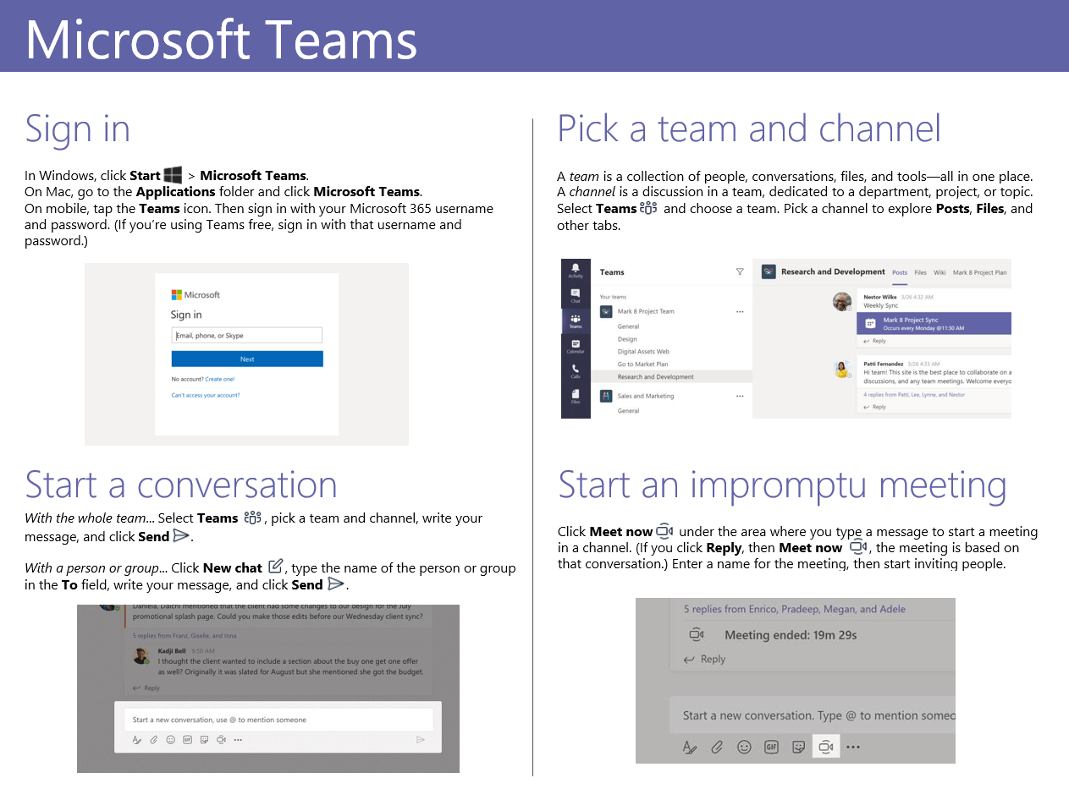Viewport: 1069px width, 800px height.
Task: Click Kadji Bell's profile photo
Action: tap(141, 655)
